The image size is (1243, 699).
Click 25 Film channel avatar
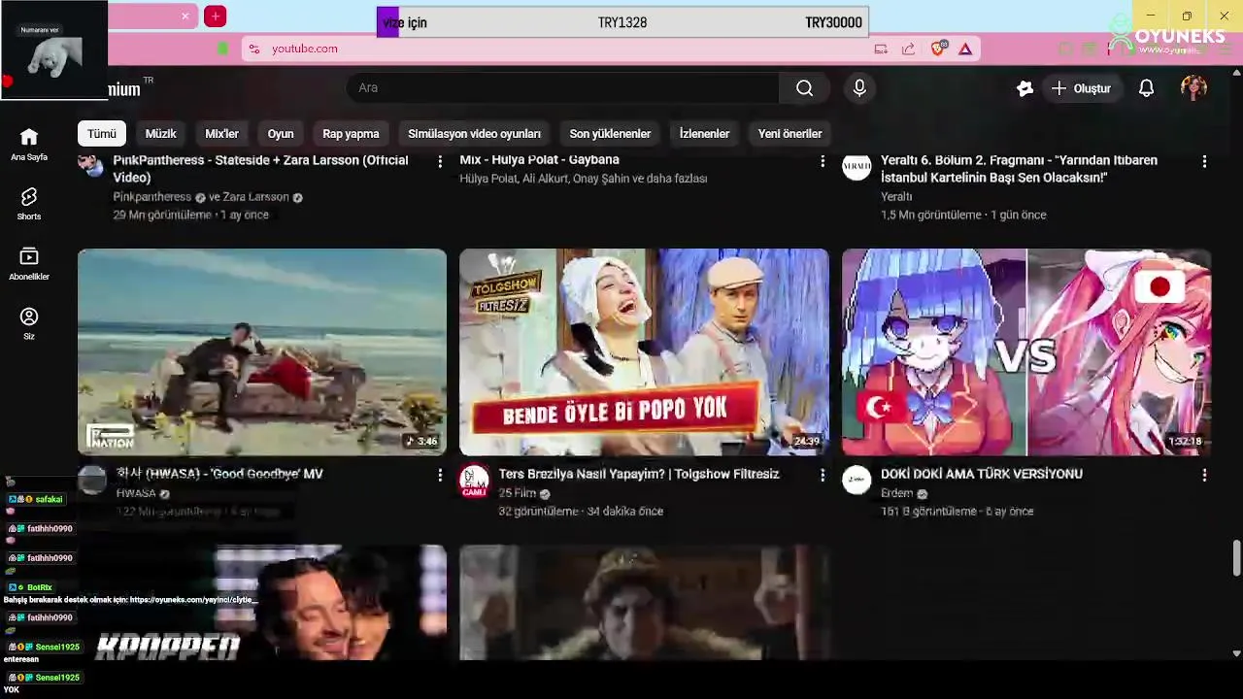[474, 480]
